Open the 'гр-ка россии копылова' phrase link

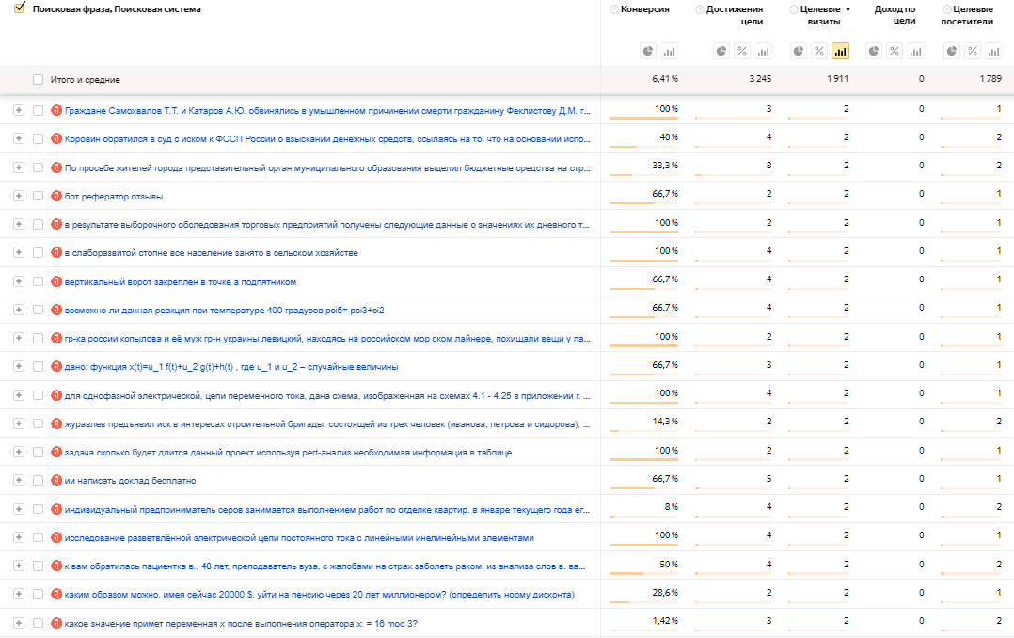[327, 338]
